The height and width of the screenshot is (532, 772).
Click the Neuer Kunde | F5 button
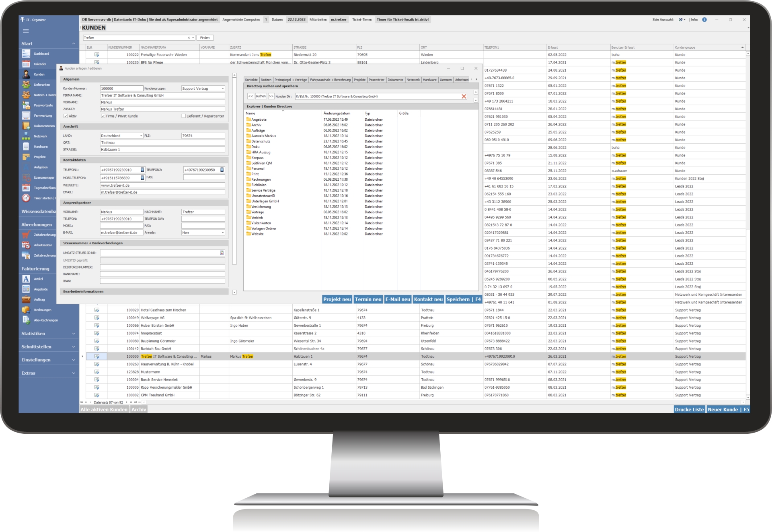click(x=728, y=410)
